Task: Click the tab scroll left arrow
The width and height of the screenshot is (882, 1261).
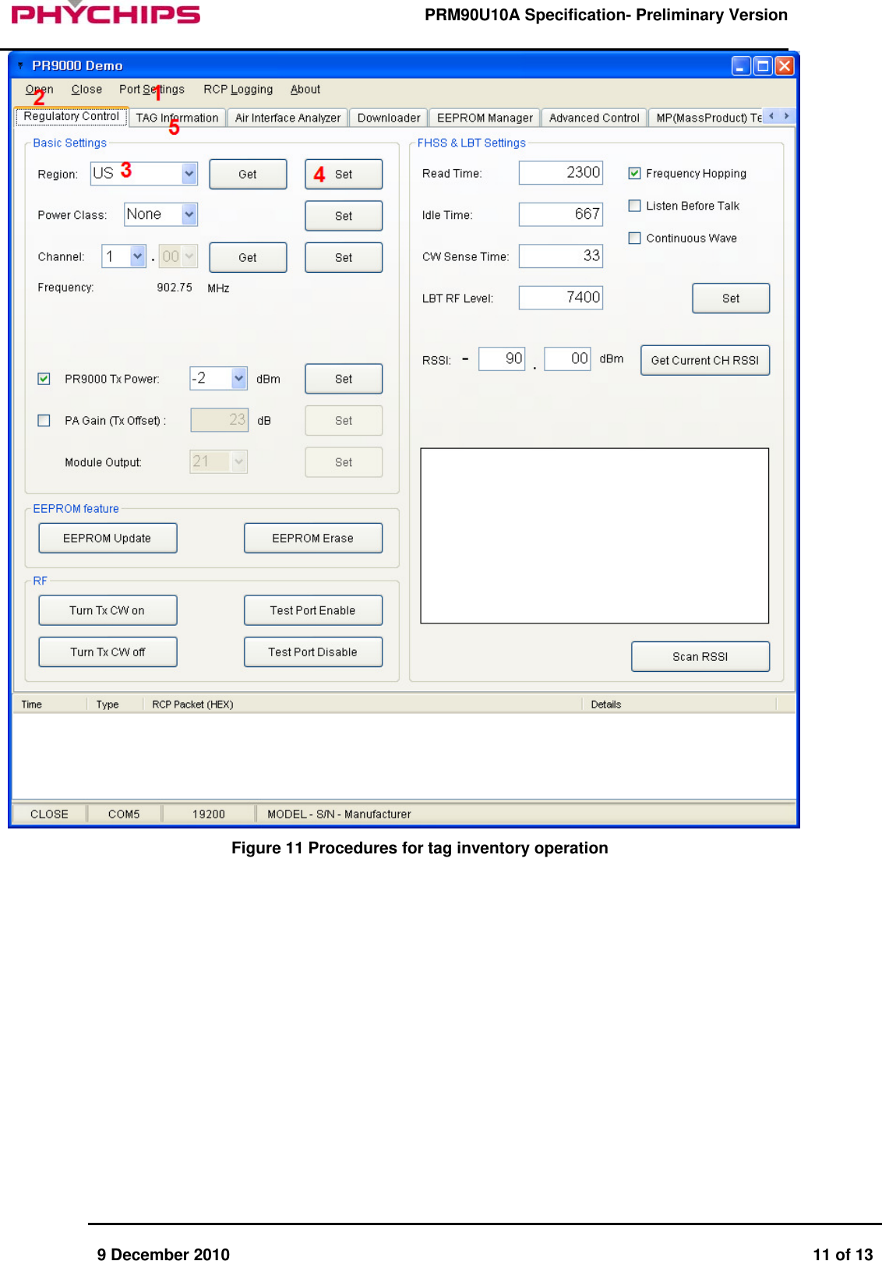Action: [771, 116]
